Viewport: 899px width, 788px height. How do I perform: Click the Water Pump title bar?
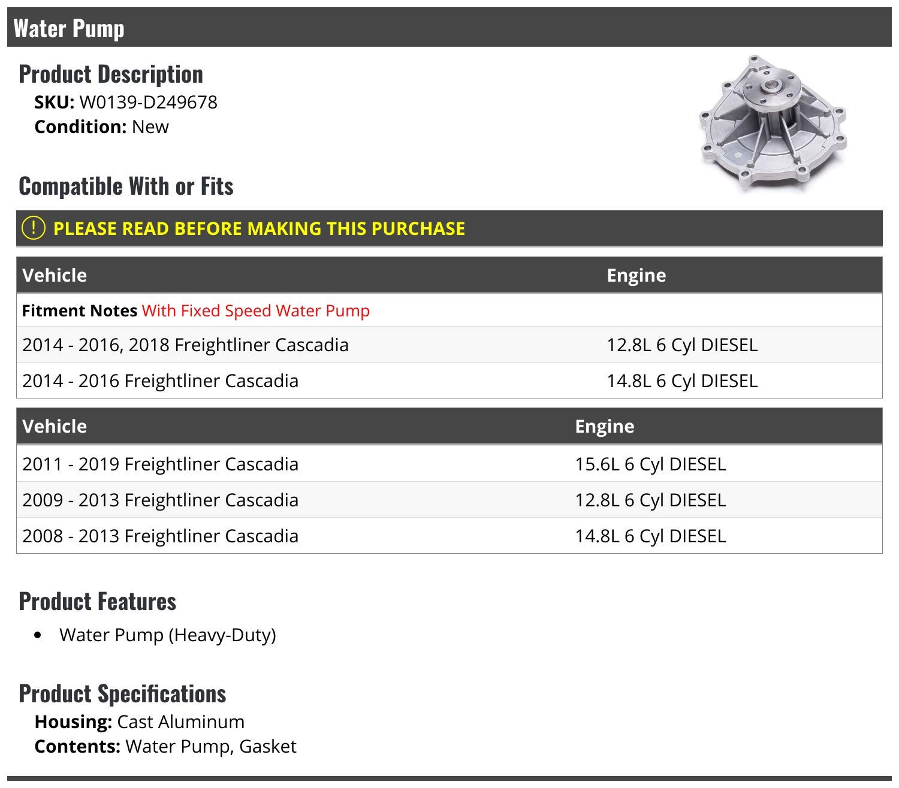click(x=68, y=28)
